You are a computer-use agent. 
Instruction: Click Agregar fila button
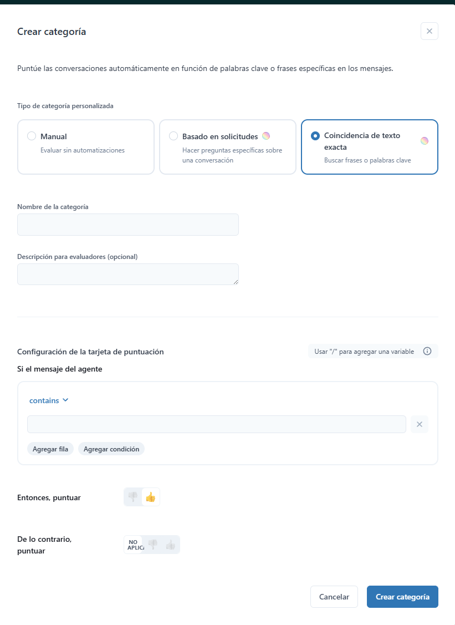click(x=50, y=449)
